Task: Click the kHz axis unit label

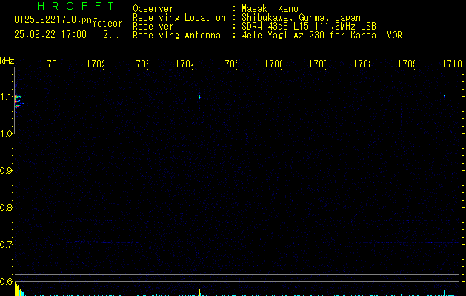Action: 7,59
